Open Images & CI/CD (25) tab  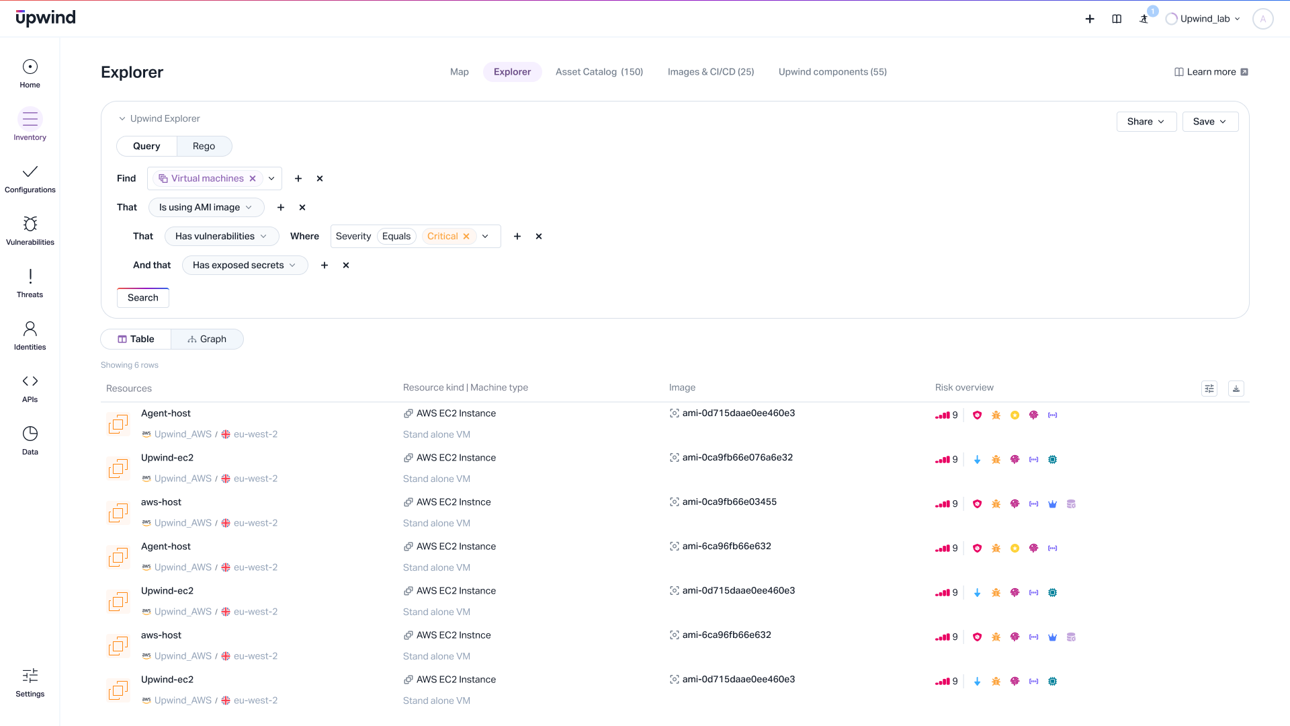(x=711, y=72)
